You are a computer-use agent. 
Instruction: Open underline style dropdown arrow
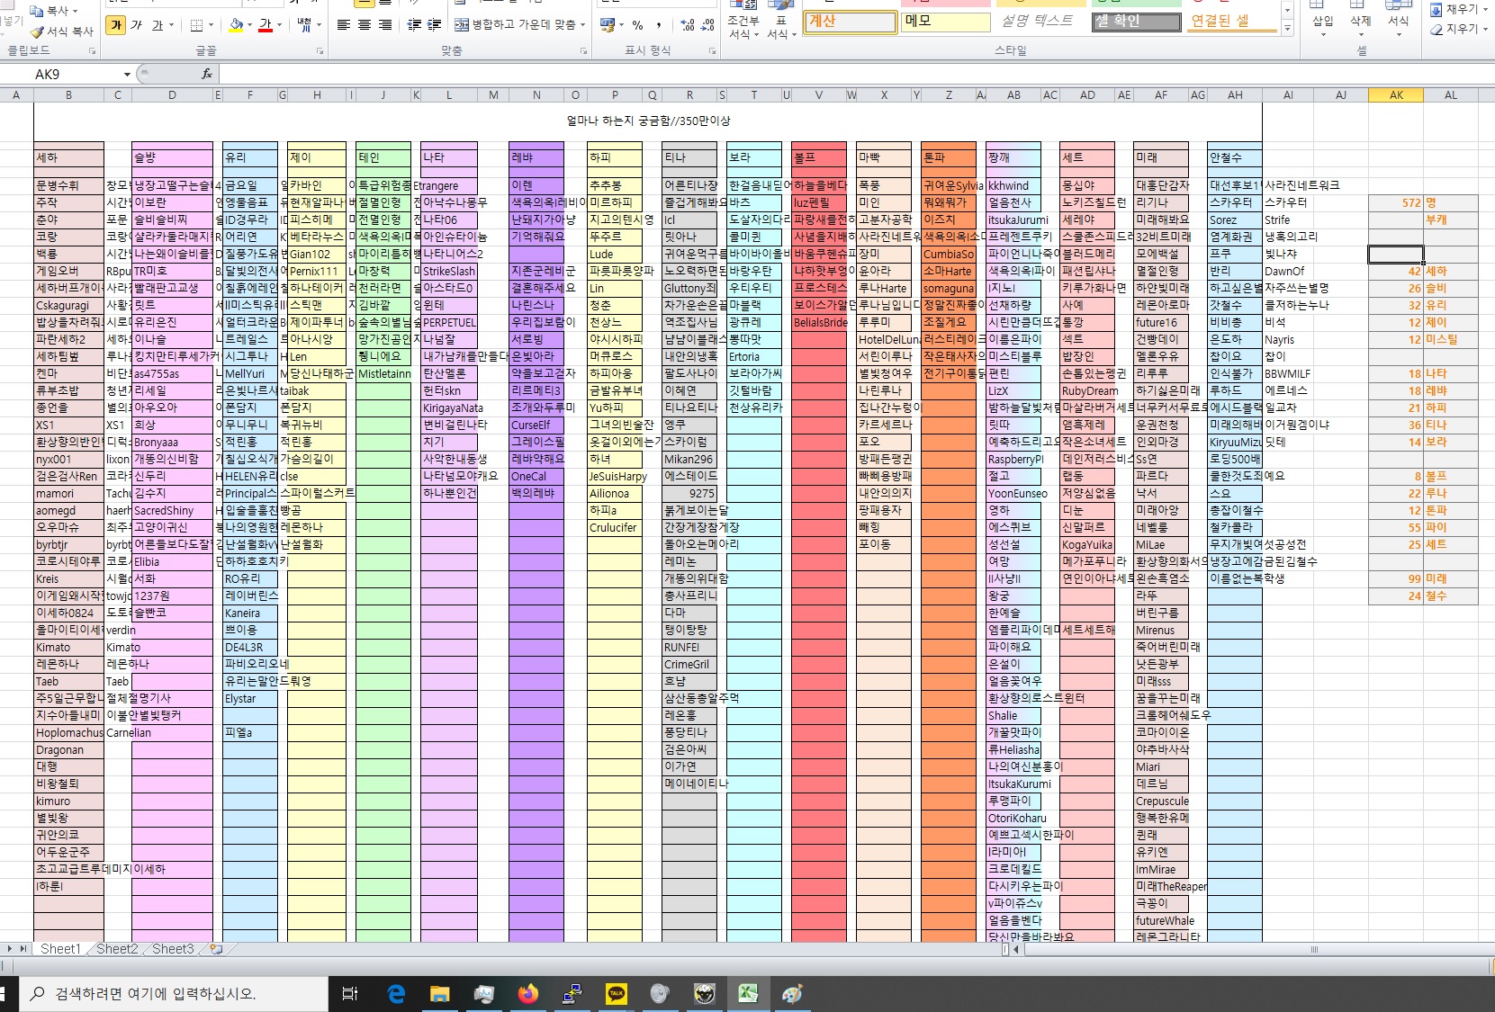172,25
